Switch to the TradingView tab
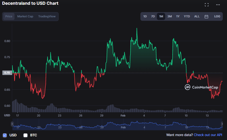227x140 pixels. click(47, 17)
